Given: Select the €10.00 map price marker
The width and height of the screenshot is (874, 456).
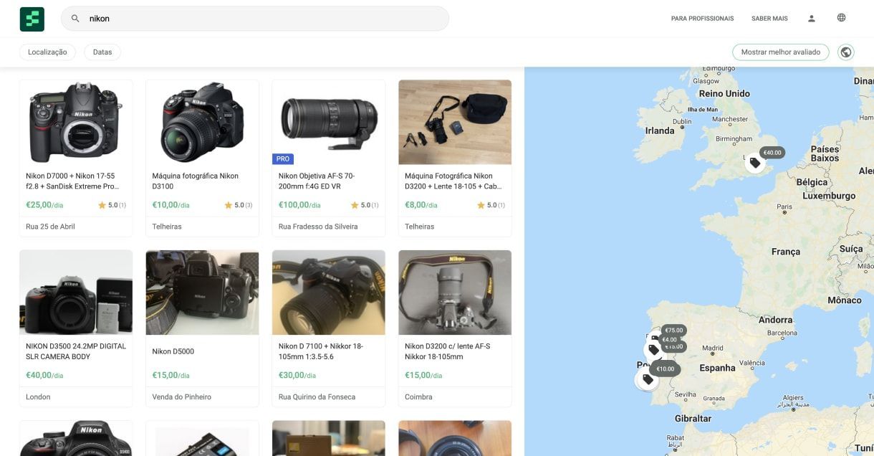Looking at the screenshot, I should coord(666,369).
